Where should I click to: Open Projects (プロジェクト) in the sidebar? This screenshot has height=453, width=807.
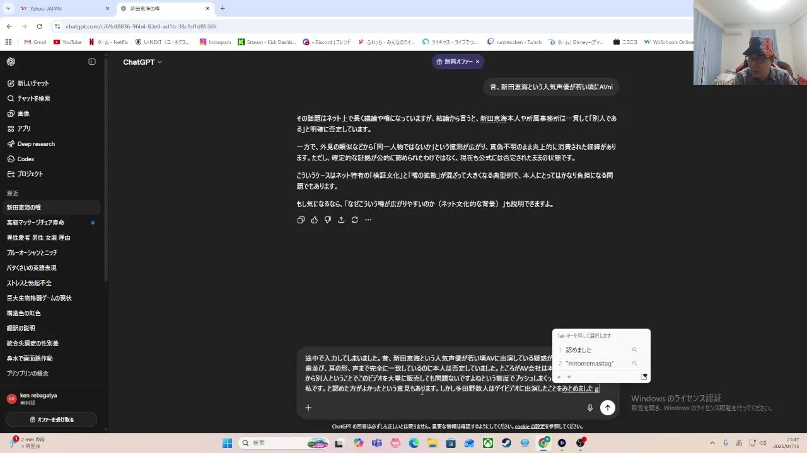coord(50,174)
